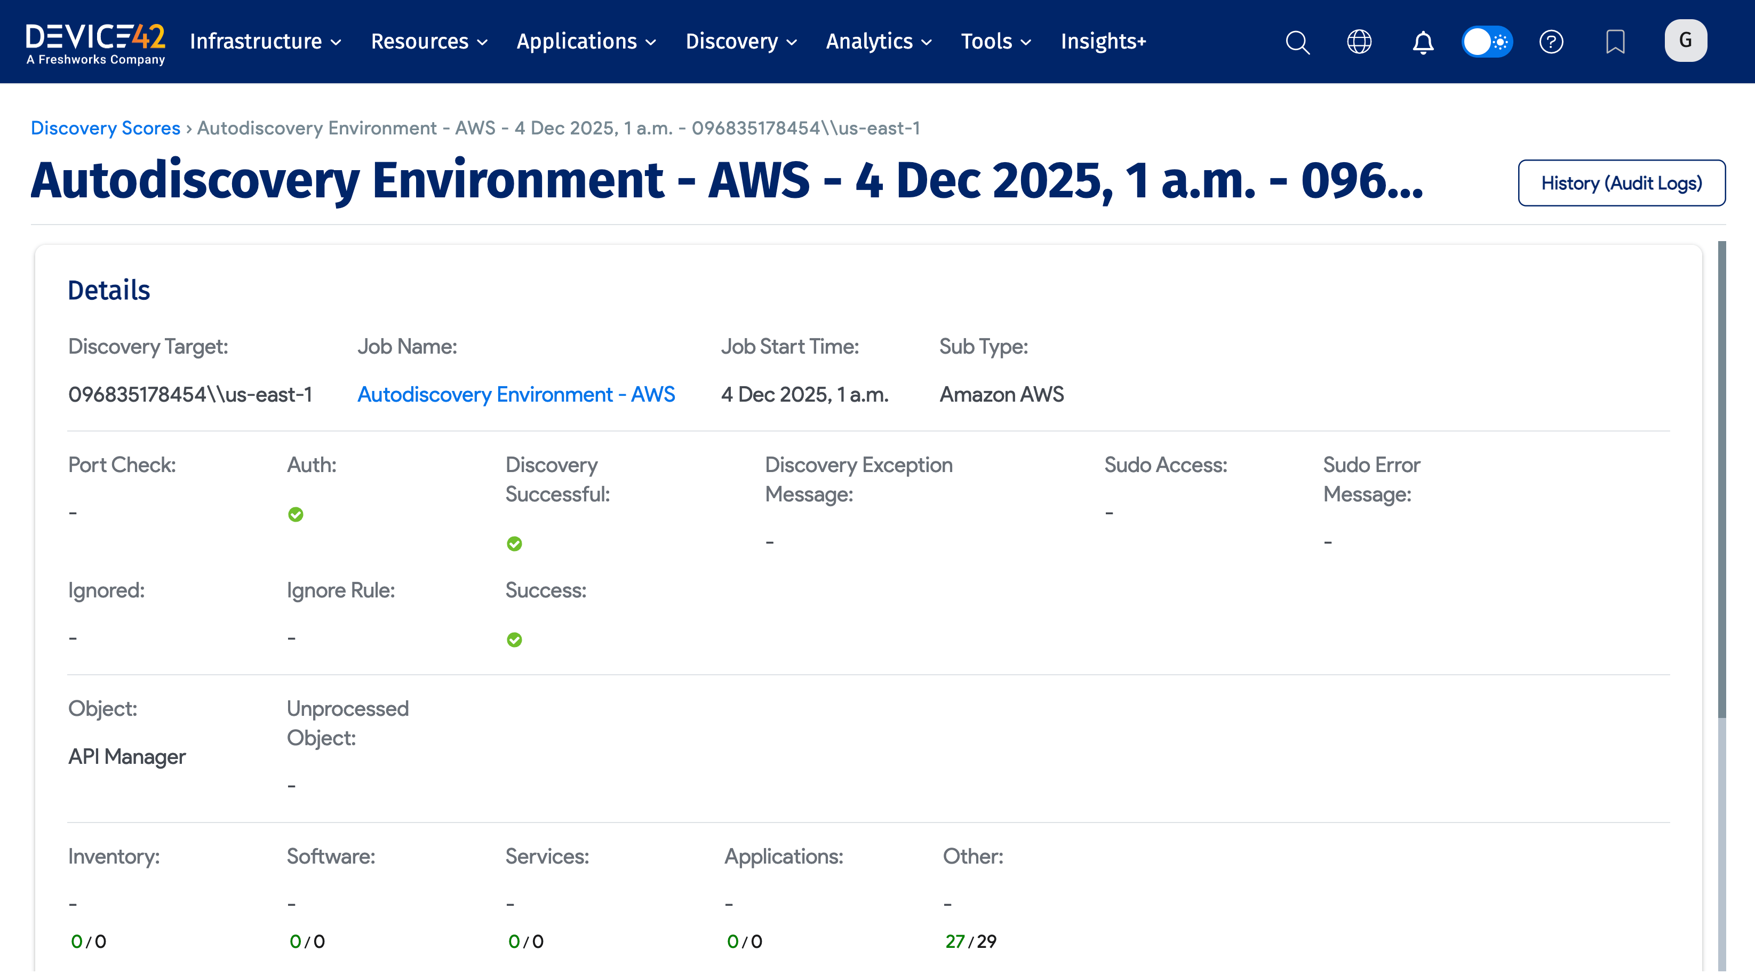Open the search magnifier icon
Screen dimensions: 1755x974
tap(1297, 42)
